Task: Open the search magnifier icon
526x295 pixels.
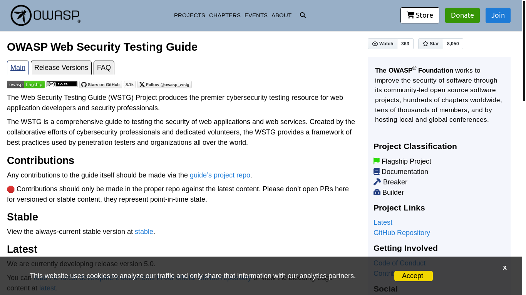Action: (303, 15)
